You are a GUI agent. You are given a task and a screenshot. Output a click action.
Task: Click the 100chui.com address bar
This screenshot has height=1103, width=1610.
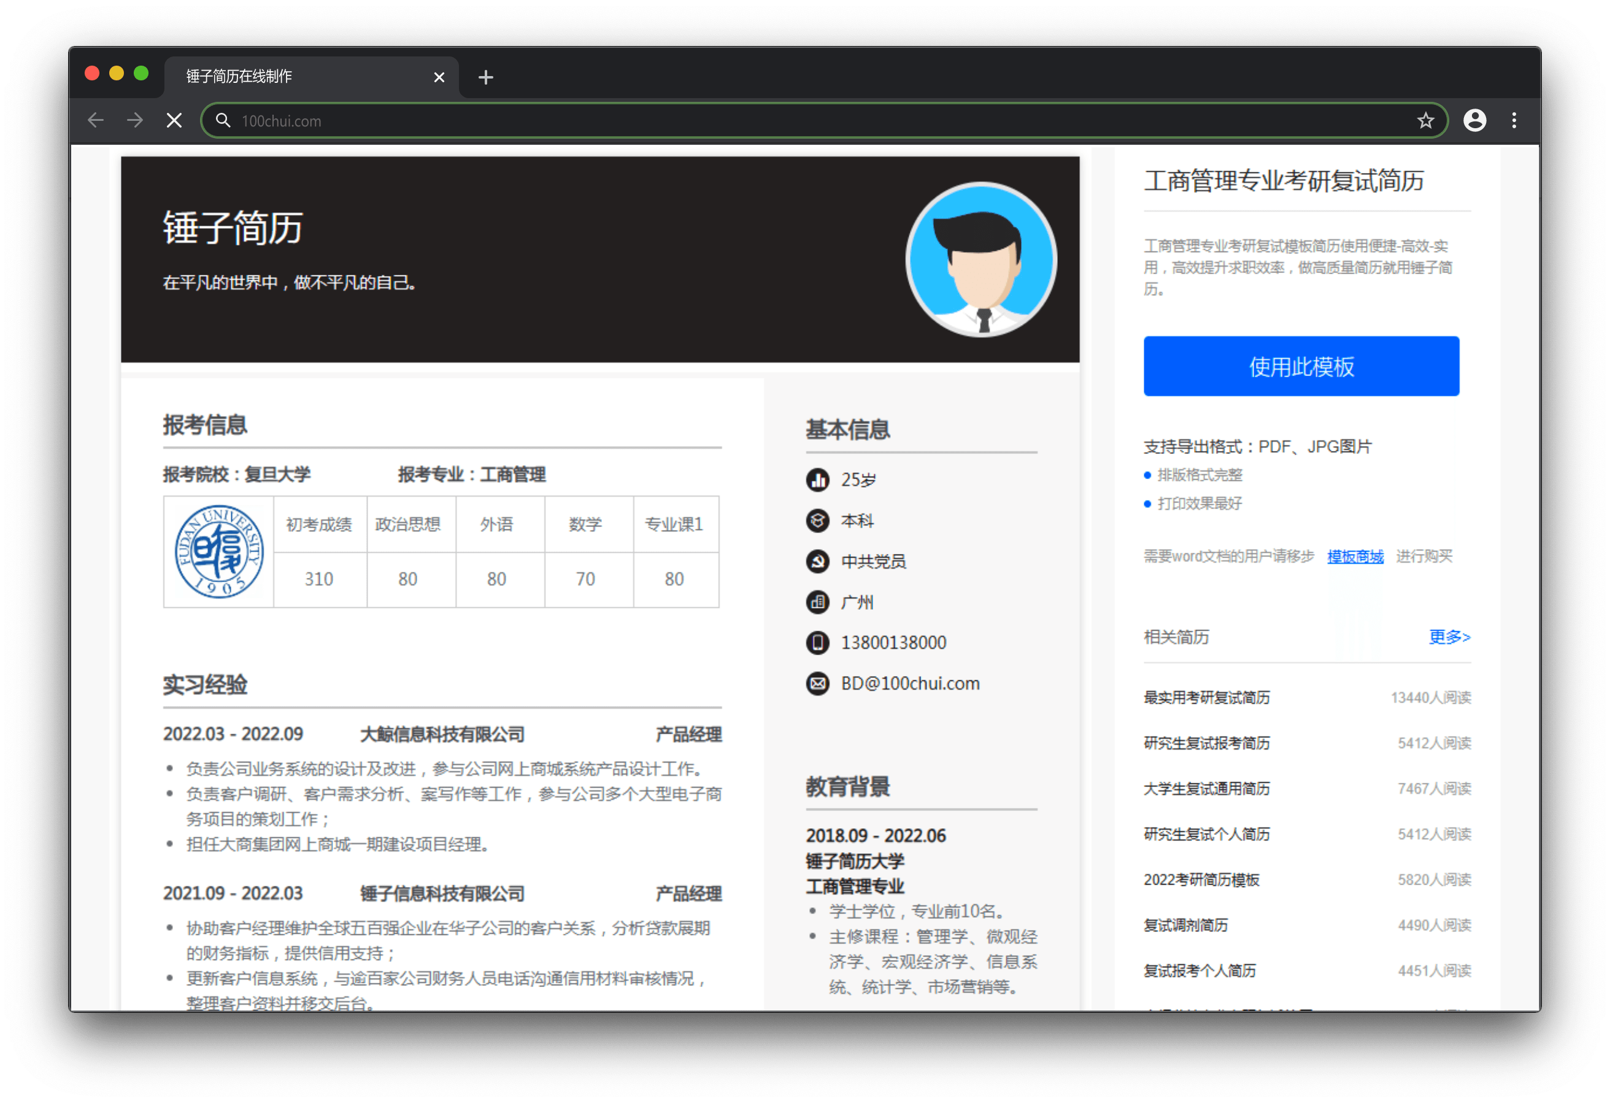(x=825, y=121)
